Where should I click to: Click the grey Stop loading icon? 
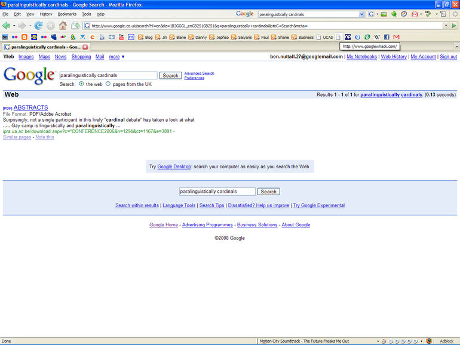click(50, 26)
